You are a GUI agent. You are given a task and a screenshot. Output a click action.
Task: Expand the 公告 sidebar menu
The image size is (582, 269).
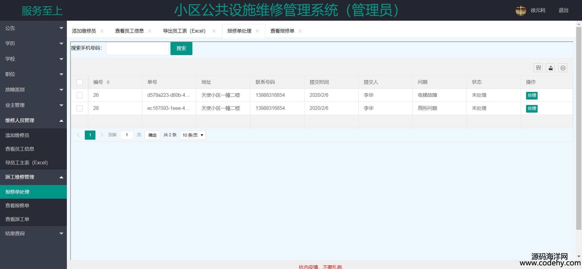point(33,28)
